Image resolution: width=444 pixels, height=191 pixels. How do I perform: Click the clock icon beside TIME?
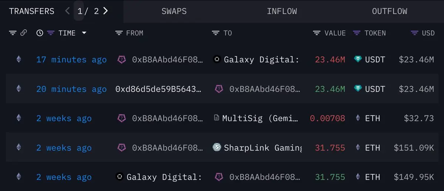pos(40,33)
